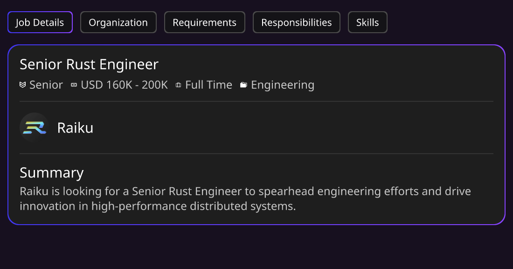Switch to the Organization tab
The height and width of the screenshot is (269, 513).
(118, 22)
